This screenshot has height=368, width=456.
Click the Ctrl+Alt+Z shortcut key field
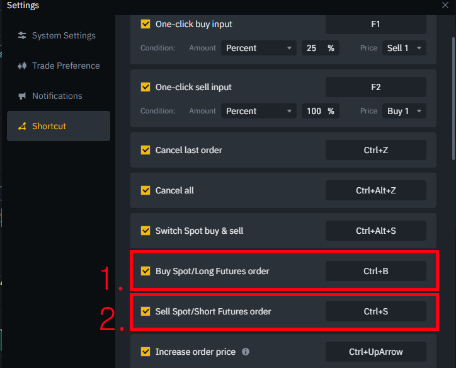coord(376,190)
